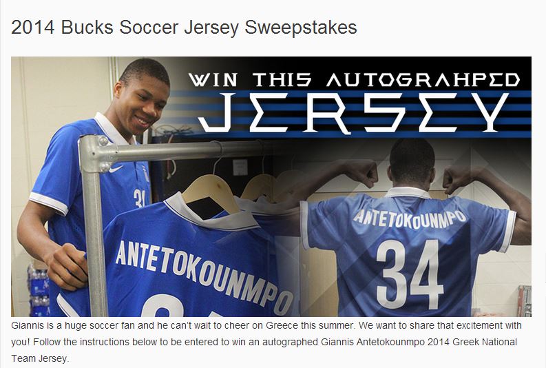Select the "WIN THIS AUTOGRAHPED" banner text

[x=354, y=80]
